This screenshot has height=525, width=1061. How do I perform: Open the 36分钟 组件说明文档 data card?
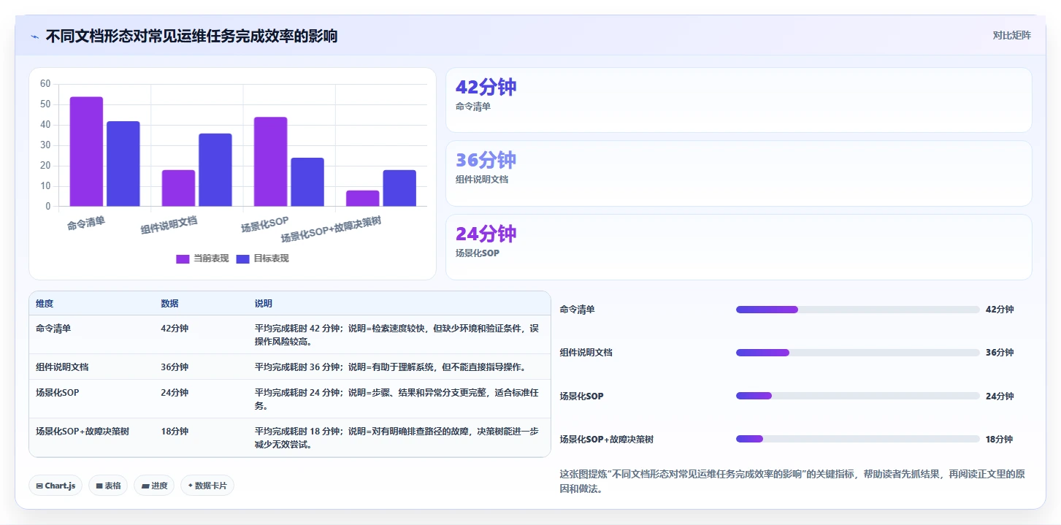coord(738,173)
